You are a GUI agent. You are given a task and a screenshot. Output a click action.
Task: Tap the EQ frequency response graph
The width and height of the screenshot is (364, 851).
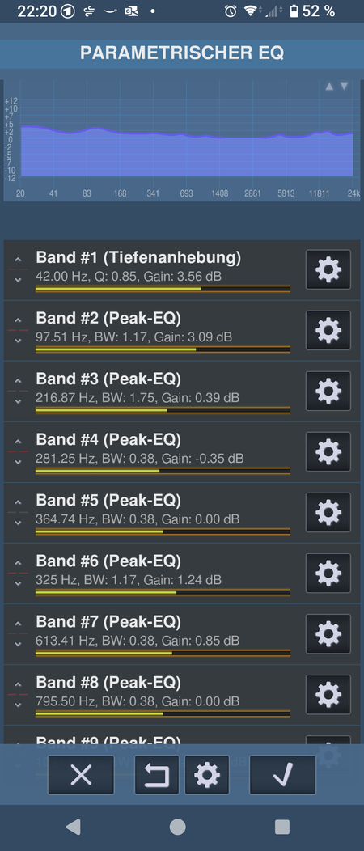tap(182, 141)
